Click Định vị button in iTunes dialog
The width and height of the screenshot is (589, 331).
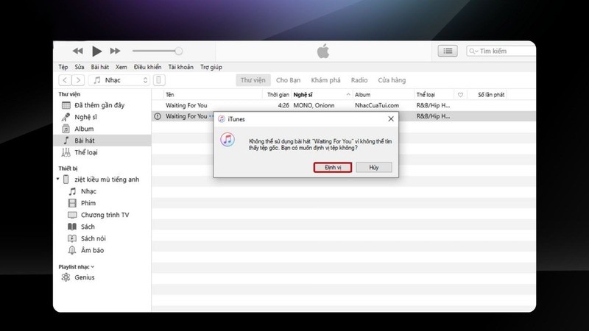point(333,168)
